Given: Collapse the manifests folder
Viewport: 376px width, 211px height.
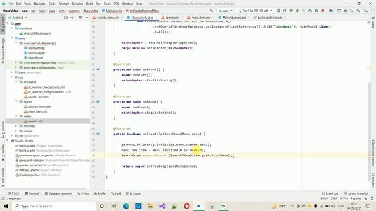Looking at the screenshot, I should click(12, 28).
